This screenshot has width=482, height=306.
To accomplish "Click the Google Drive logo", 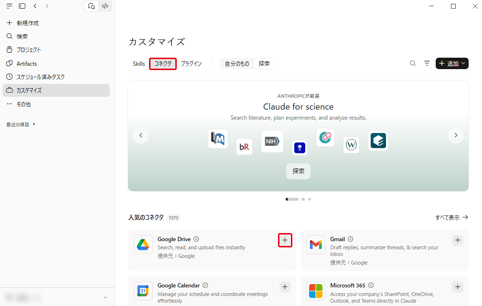I will 143,245.
